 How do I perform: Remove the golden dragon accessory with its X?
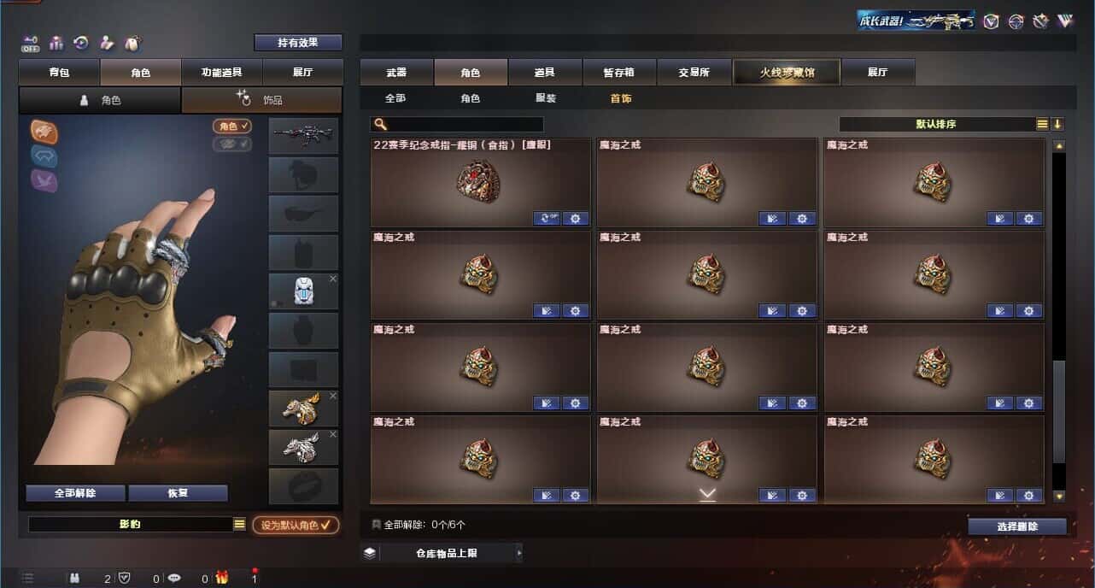333,396
